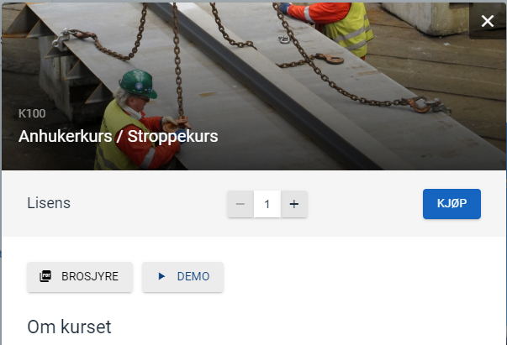Select the license quantity number field
The width and height of the screenshot is (507, 345).
(x=267, y=204)
